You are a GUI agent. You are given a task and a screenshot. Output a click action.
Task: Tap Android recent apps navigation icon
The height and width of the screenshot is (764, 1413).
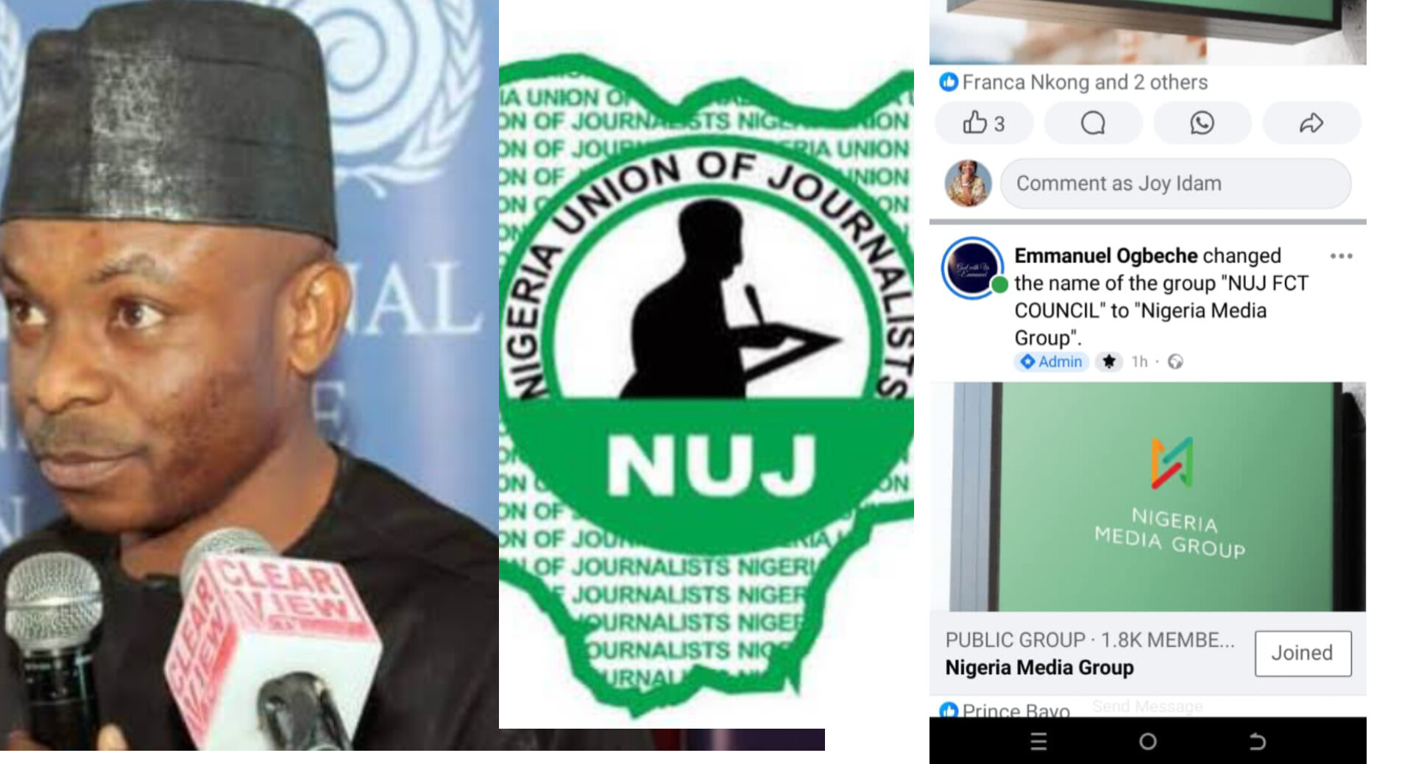coord(1038,741)
